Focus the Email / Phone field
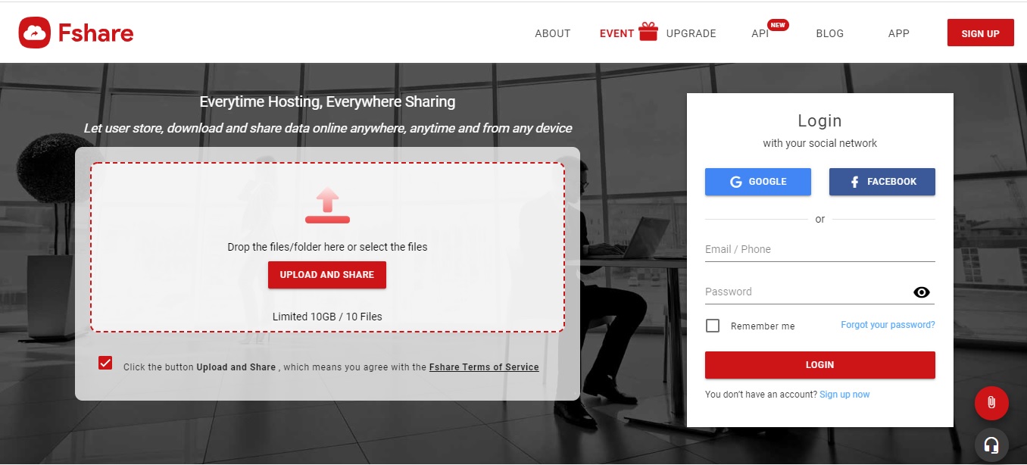 pyautogui.click(x=820, y=250)
